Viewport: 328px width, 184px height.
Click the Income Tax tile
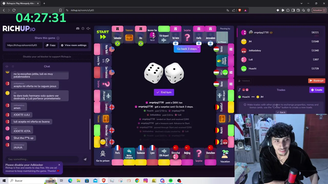(152, 35)
